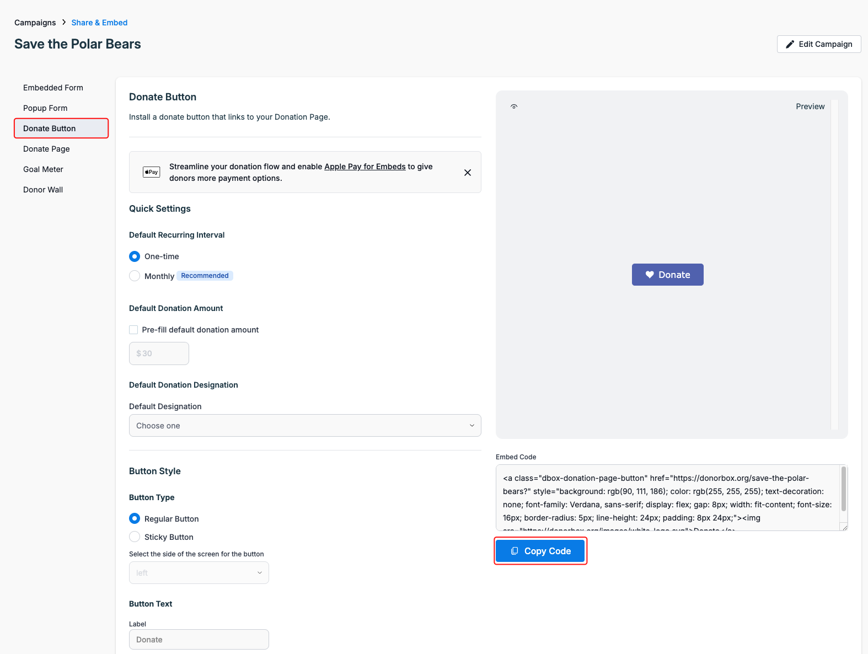Expand the button side selection dropdown

pyautogui.click(x=199, y=573)
